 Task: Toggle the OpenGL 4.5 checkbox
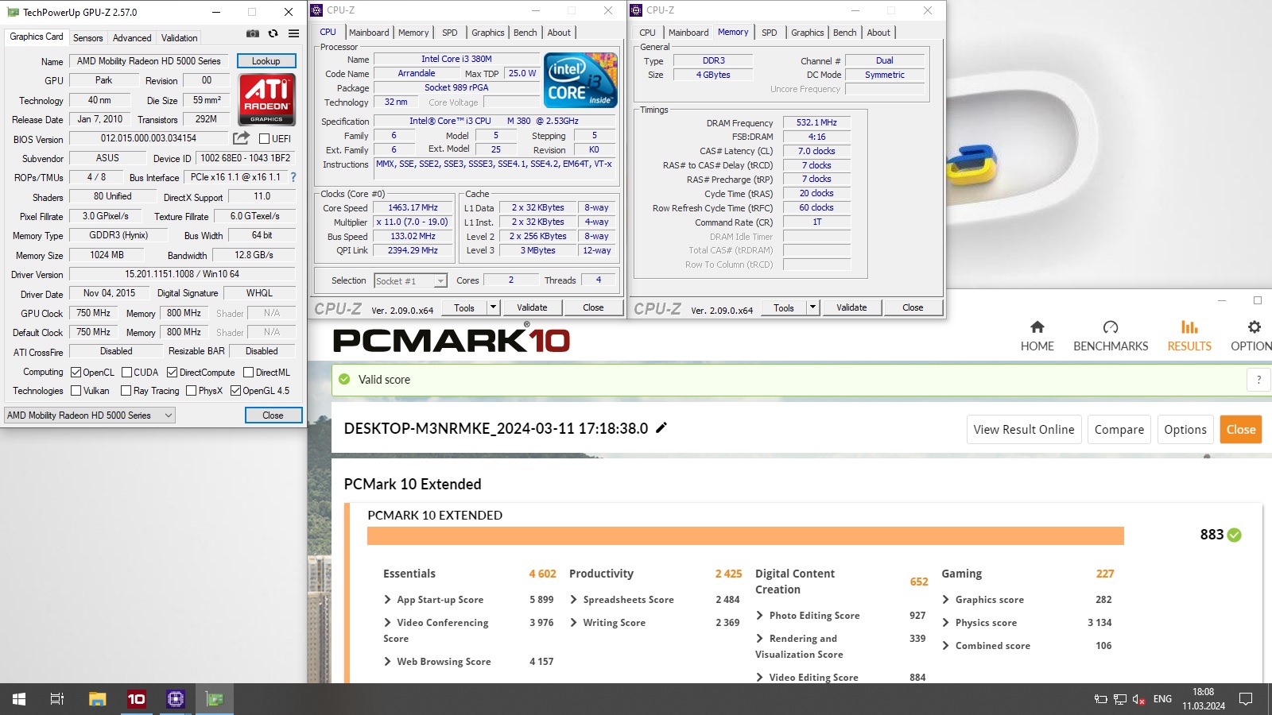pyautogui.click(x=235, y=390)
